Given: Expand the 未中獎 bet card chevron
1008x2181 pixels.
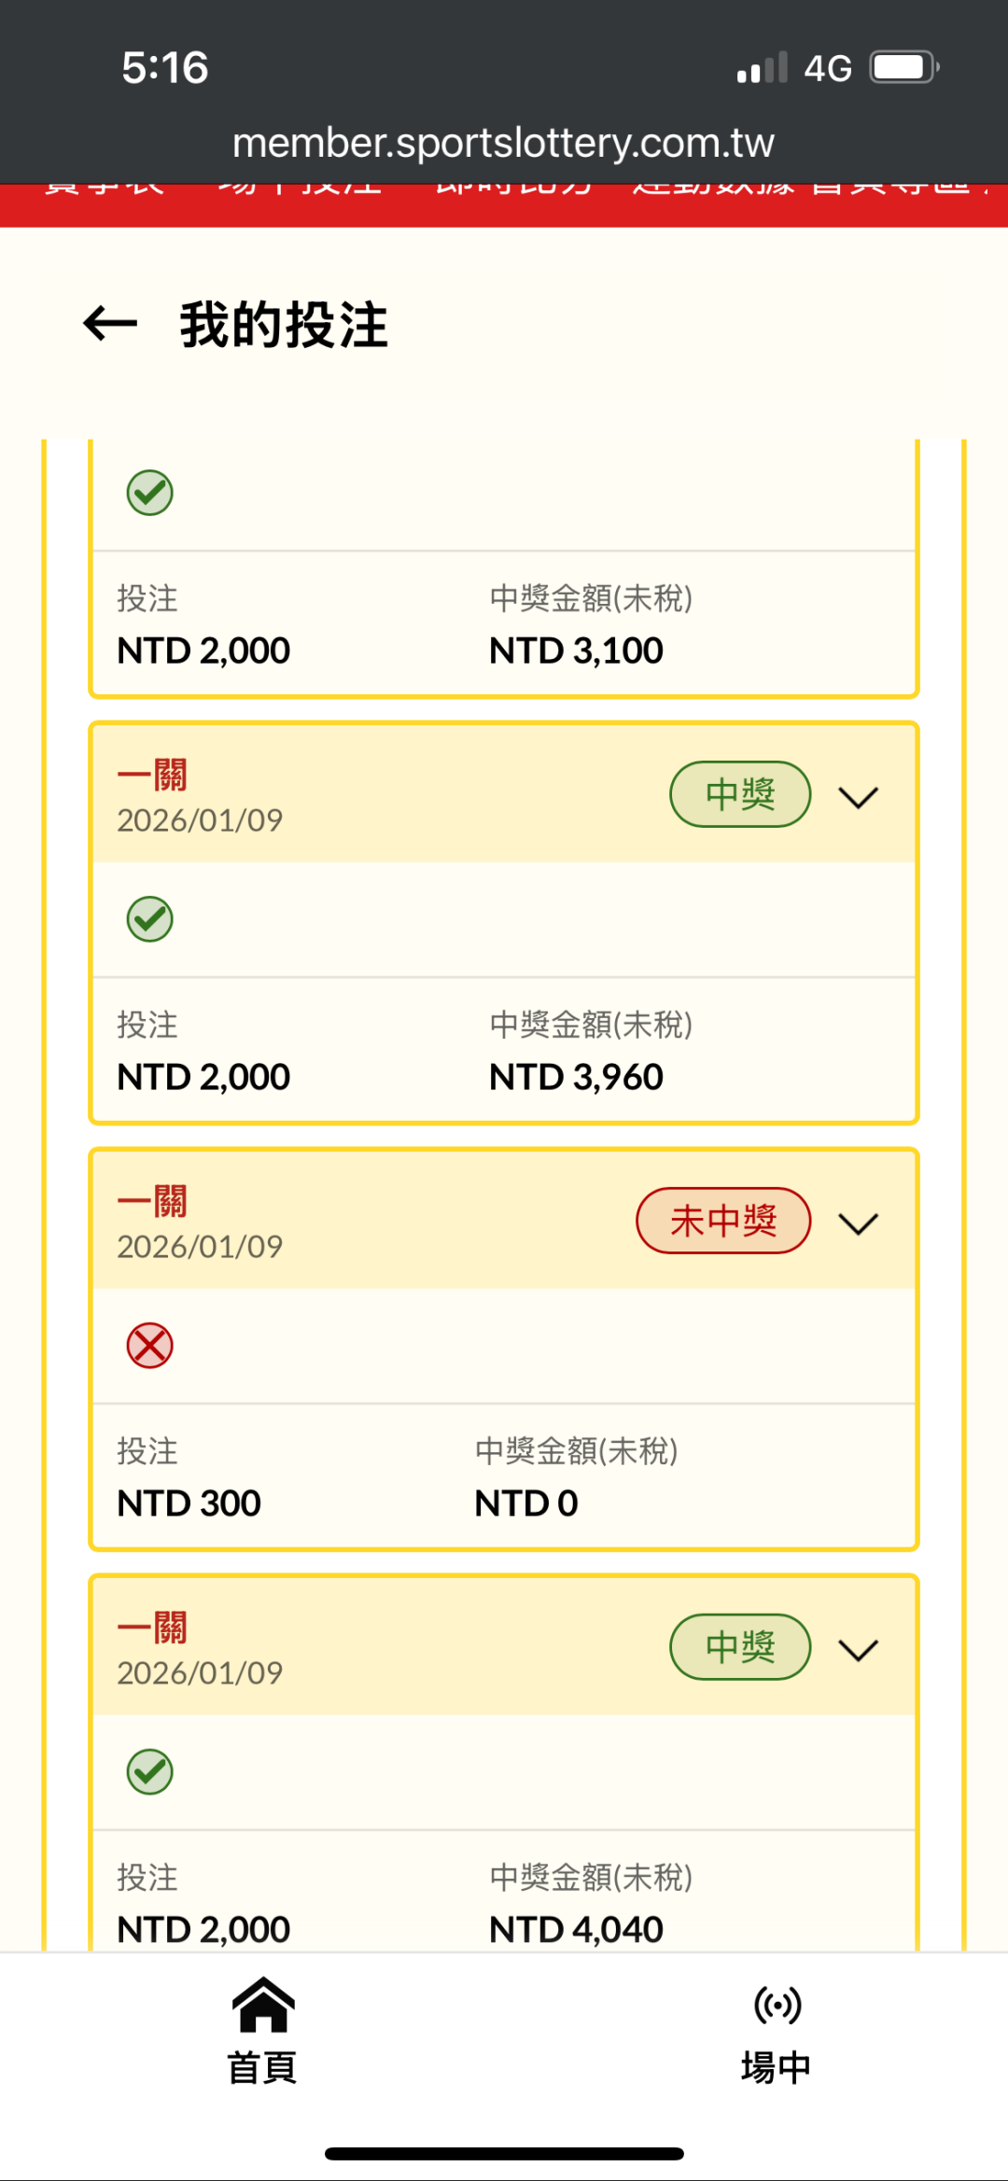Looking at the screenshot, I should [x=858, y=1223].
